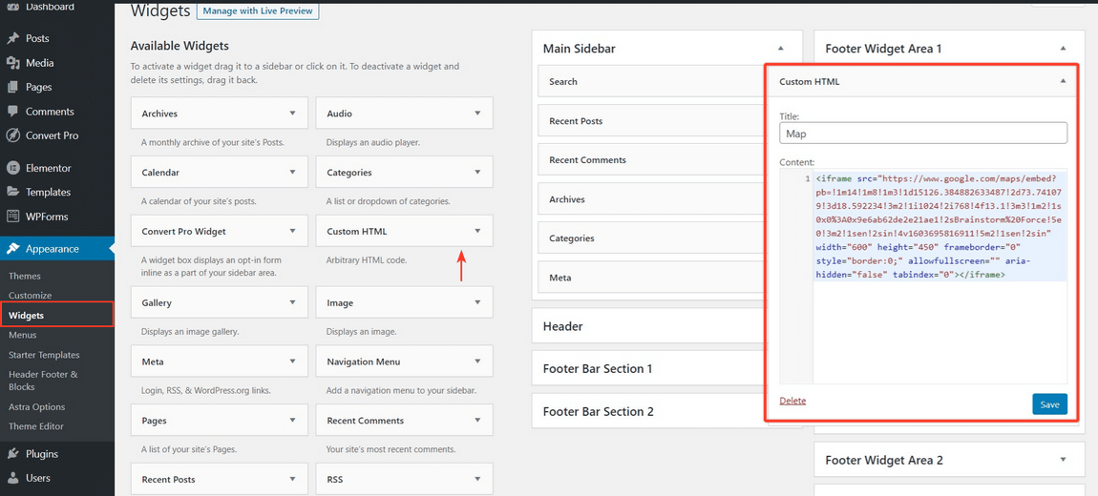Open Search widget in Main Sidebar
Image resolution: width=1098 pixels, height=496 pixels.
click(650, 82)
